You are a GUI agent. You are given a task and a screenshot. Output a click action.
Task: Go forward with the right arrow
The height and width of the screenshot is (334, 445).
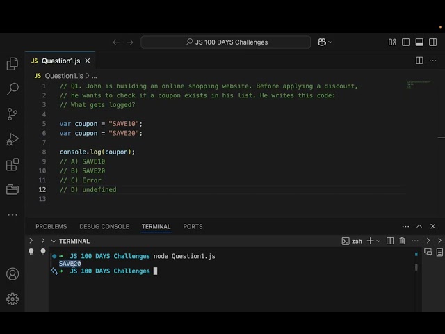pyautogui.click(x=130, y=42)
